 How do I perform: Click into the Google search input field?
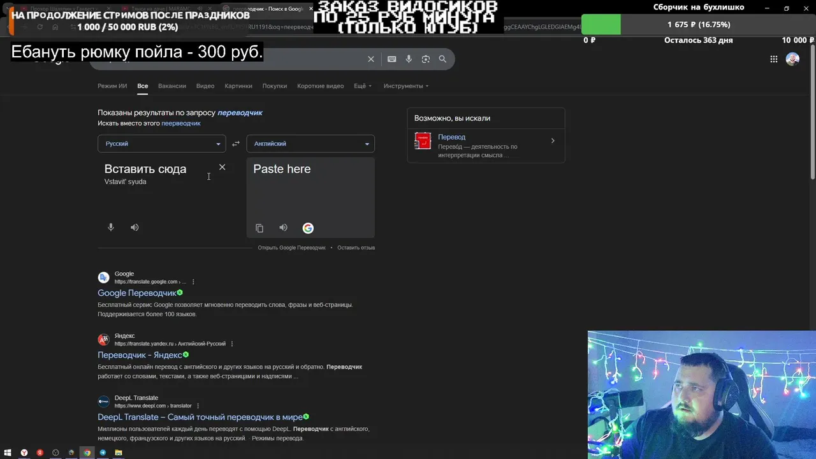[229, 59]
